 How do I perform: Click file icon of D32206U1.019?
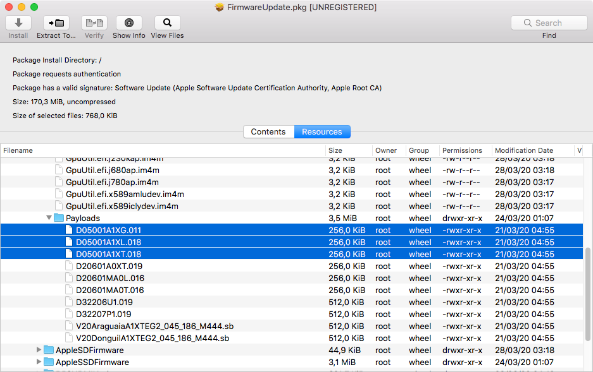click(x=69, y=302)
